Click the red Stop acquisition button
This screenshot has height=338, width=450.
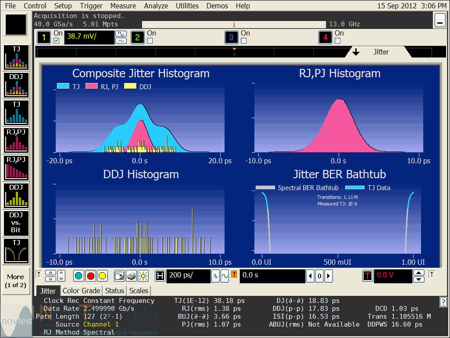coord(90,276)
